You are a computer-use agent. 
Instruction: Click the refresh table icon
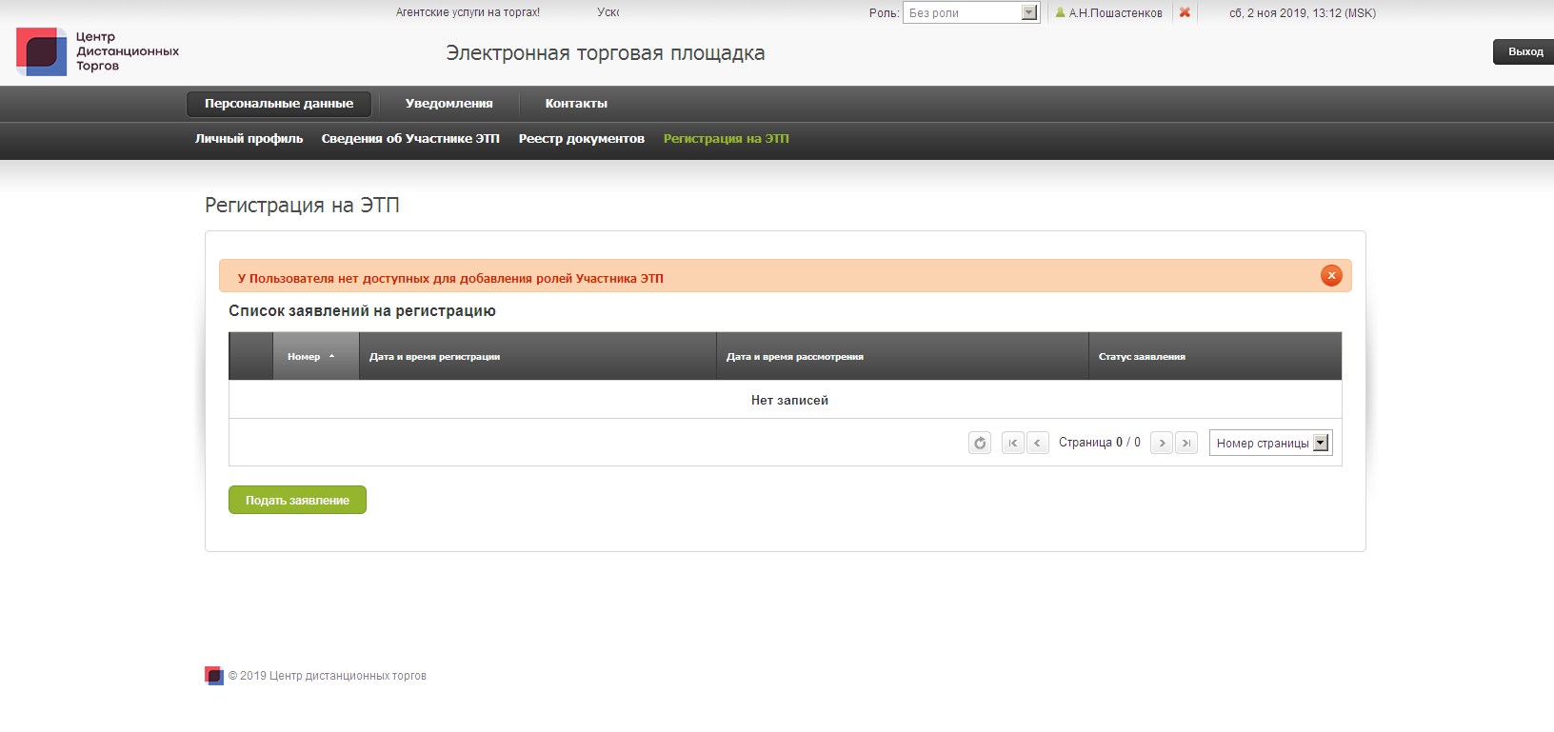[980, 443]
